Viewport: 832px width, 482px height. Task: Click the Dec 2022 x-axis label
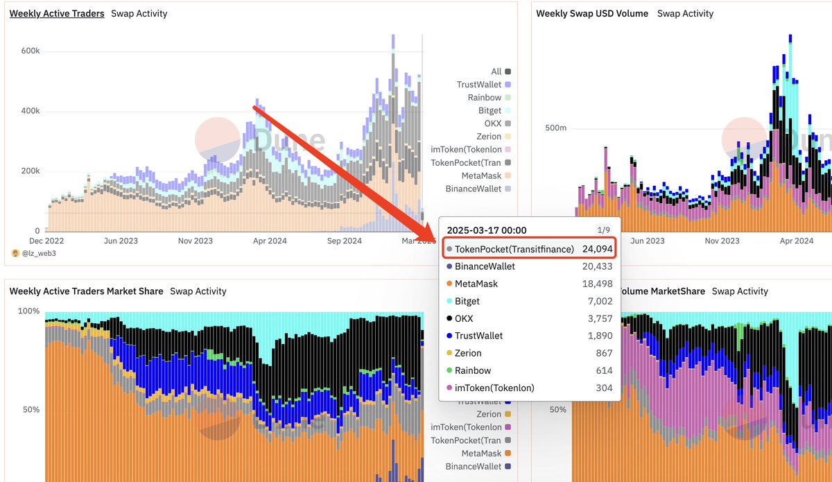tap(46, 241)
